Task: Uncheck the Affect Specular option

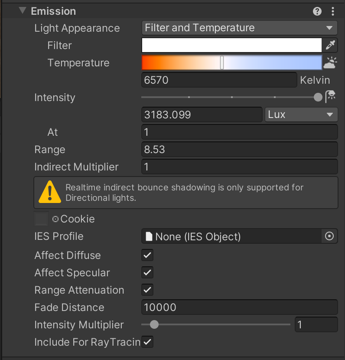Action: click(147, 272)
